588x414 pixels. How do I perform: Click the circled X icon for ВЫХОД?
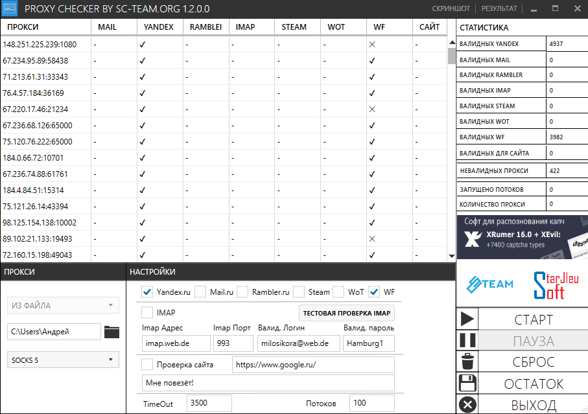pyautogui.click(x=467, y=405)
